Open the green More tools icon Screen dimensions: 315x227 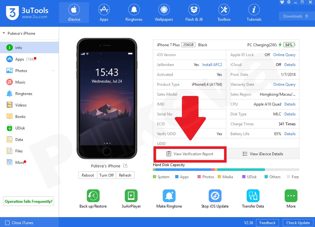291,196
